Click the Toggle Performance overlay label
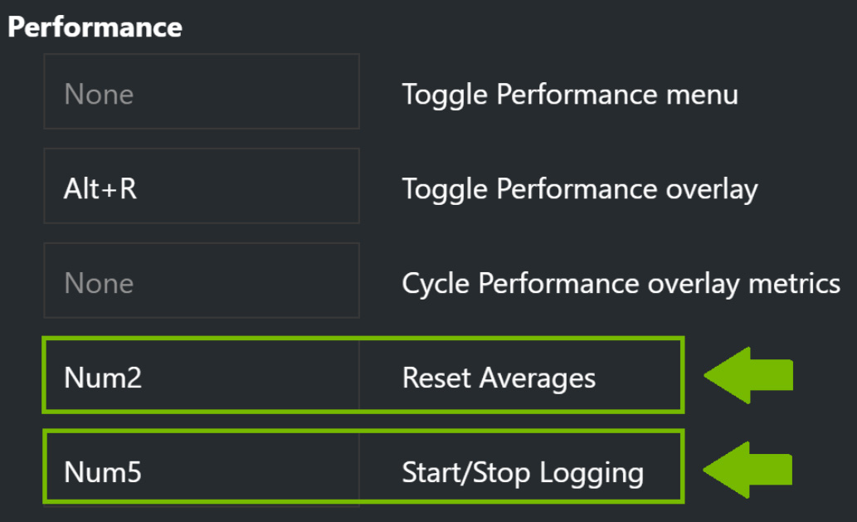 pos(578,188)
